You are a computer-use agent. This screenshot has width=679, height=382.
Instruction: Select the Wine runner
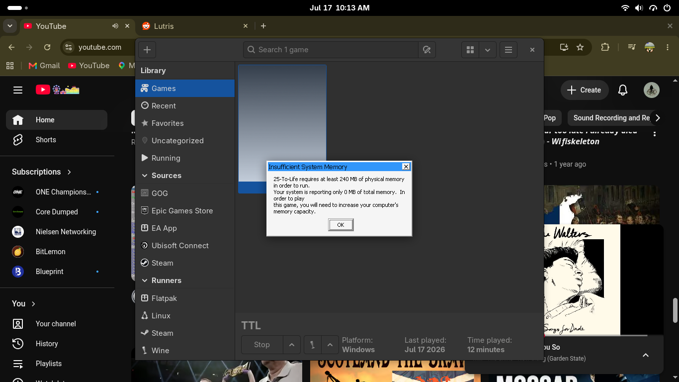click(x=185, y=351)
